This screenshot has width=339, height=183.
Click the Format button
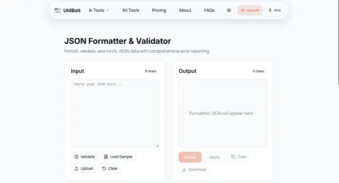(190, 157)
